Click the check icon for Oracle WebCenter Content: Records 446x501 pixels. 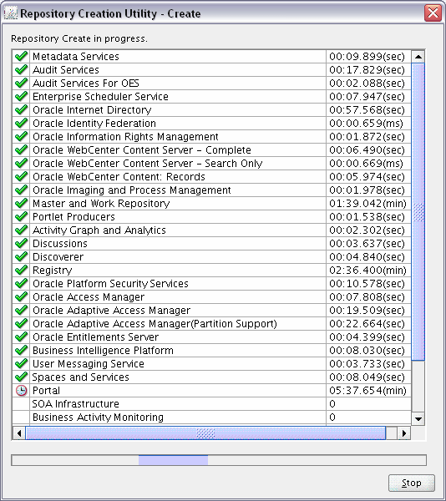point(21,177)
